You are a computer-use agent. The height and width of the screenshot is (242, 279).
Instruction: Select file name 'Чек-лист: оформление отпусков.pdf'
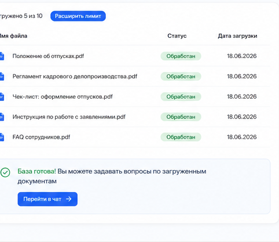(x=63, y=96)
